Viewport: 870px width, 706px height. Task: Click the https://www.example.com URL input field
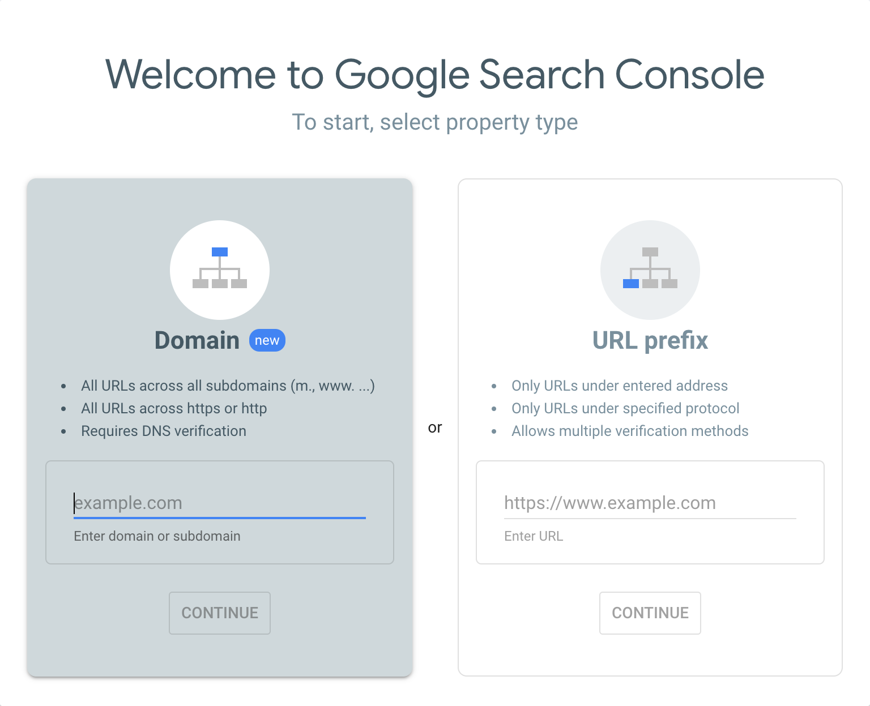pos(650,503)
